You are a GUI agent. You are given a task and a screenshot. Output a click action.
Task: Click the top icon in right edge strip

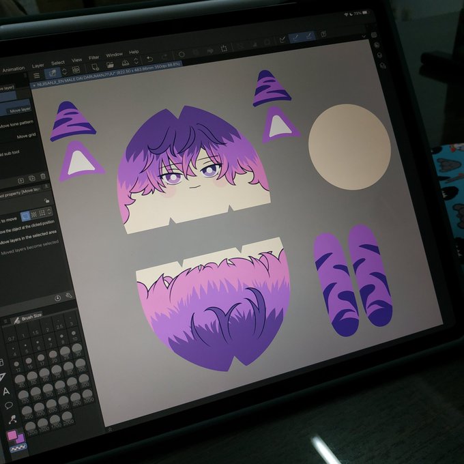point(374,35)
